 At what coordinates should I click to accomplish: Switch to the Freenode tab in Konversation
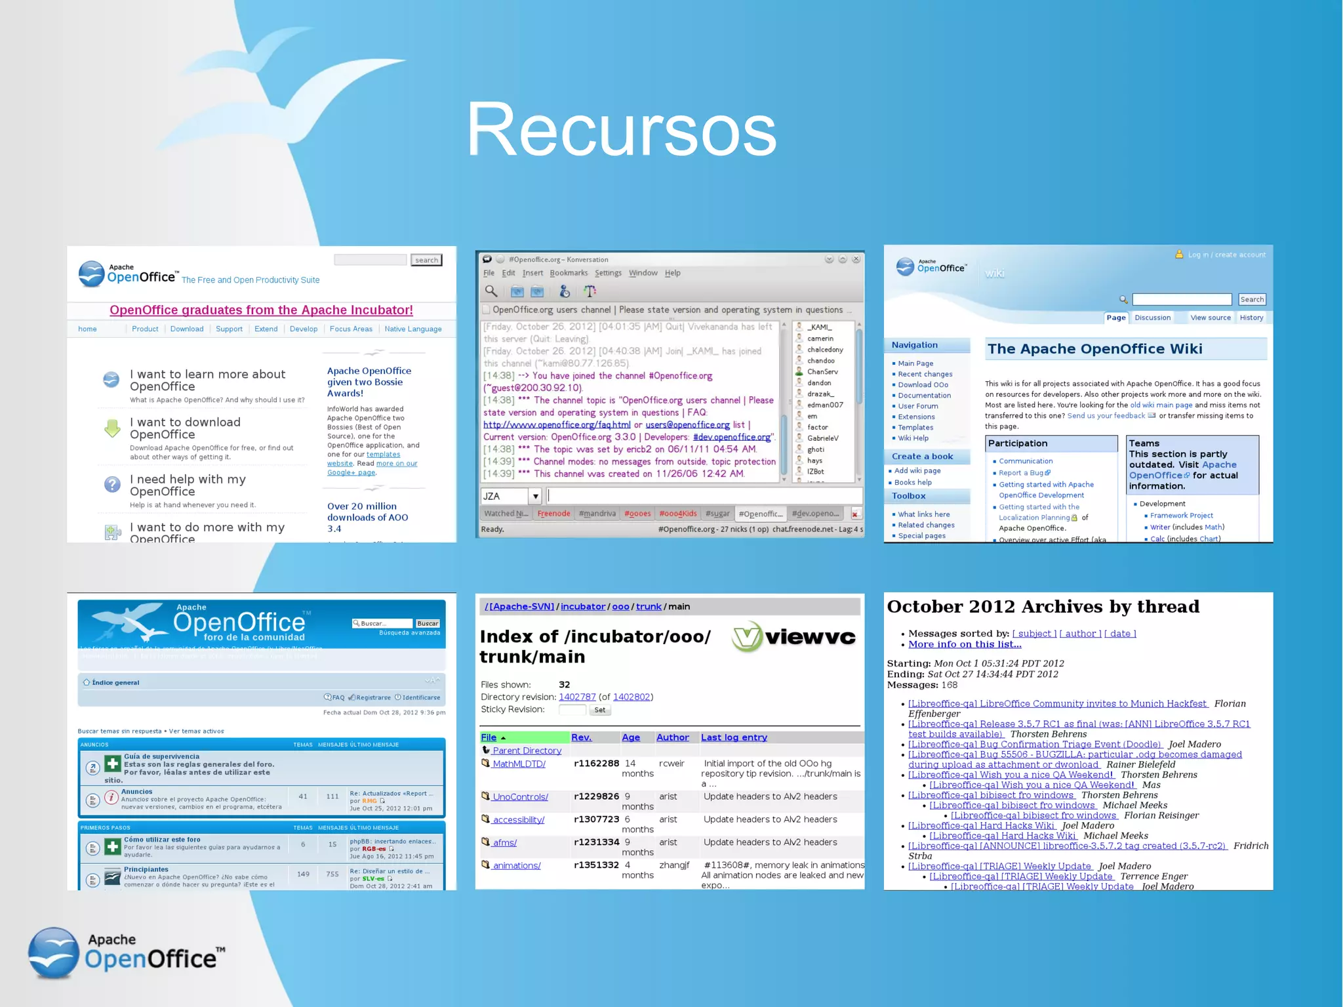tap(553, 514)
